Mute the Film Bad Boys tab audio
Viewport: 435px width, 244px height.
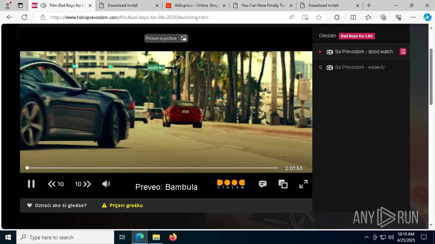pyautogui.click(x=43, y=5)
